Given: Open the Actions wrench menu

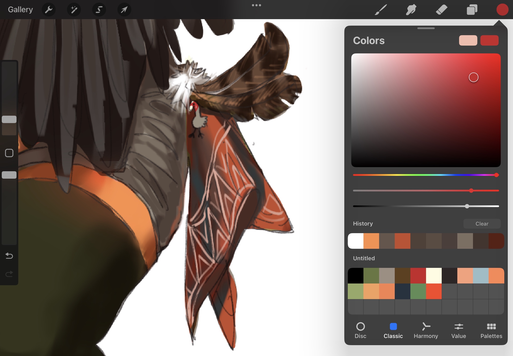Looking at the screenshot, I should pos(48,10).
